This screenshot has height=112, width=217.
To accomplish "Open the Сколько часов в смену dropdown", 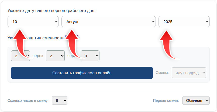I will click(60, 100).
